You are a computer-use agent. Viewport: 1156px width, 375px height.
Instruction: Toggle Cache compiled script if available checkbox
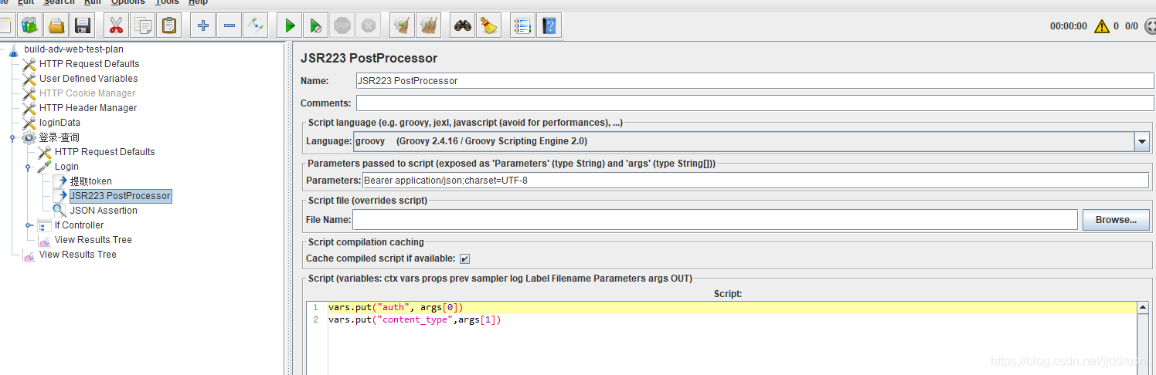click(464, 258)
